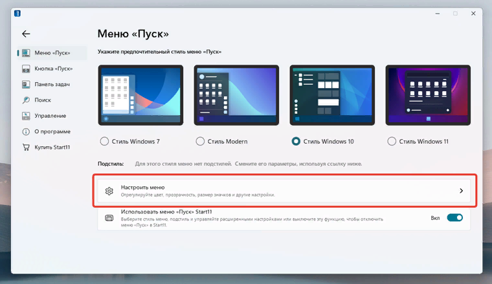Click the Купить Start11 link
The image size is (492, 284).
pyautogui.click(x=52, y=147)
